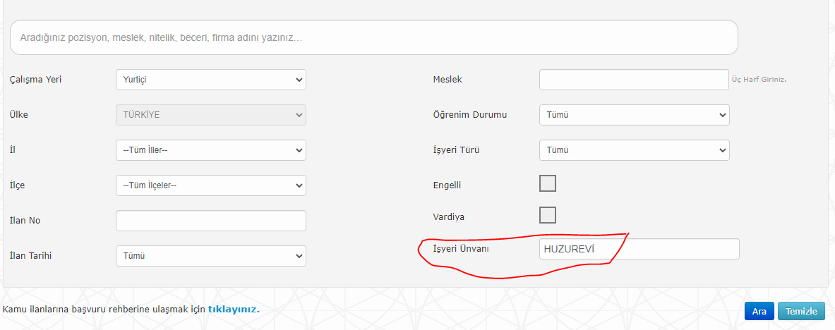835x330 pixels.
Task: Click the İlan No label text
Action: [x=25, y=221]
